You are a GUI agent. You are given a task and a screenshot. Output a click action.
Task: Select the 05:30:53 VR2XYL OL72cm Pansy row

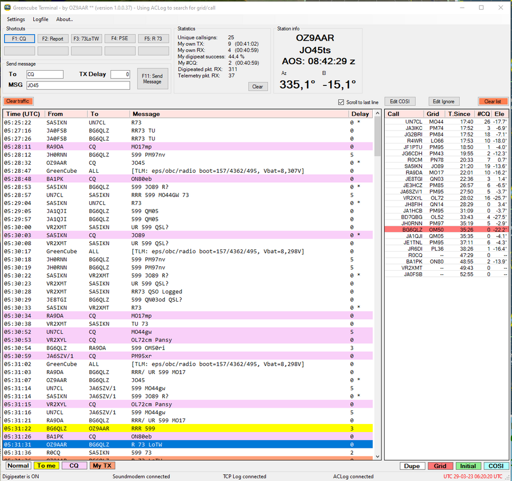point(188,340)
